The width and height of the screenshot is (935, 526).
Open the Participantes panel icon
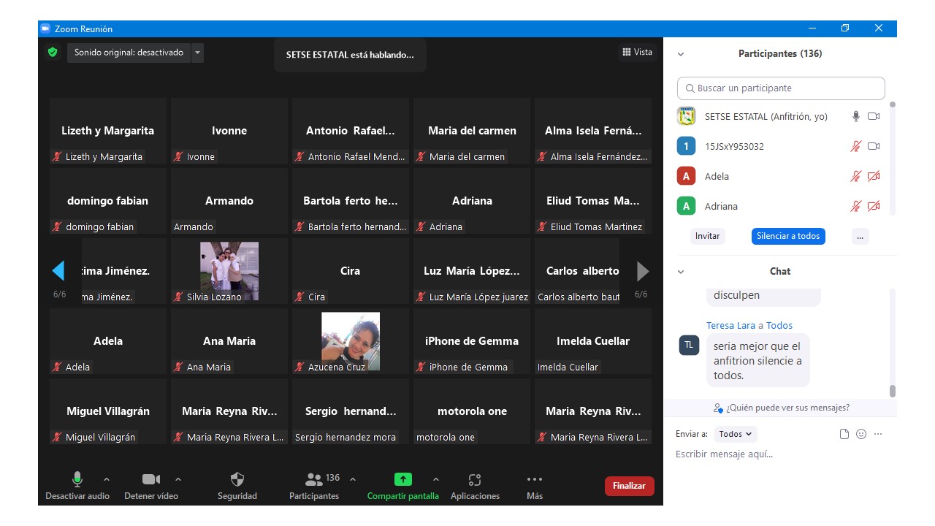pos(314,480)
